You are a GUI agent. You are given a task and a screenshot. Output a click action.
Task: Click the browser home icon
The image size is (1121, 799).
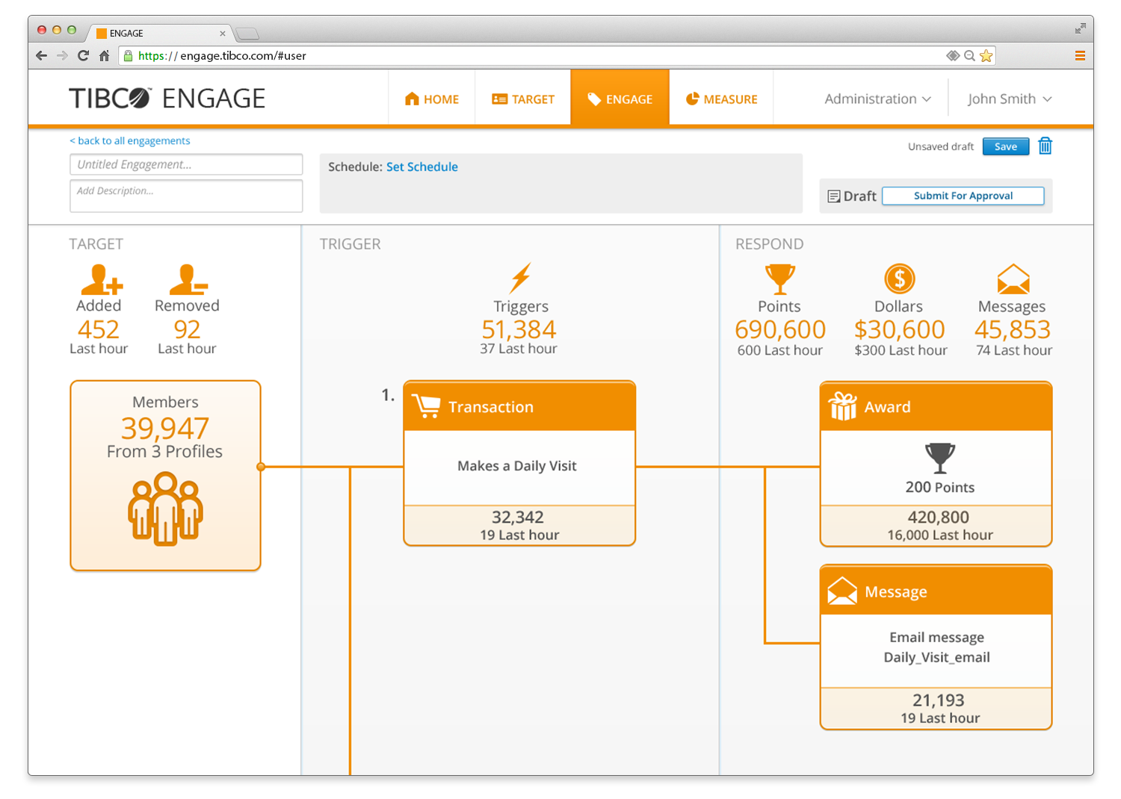pos(105,55)
